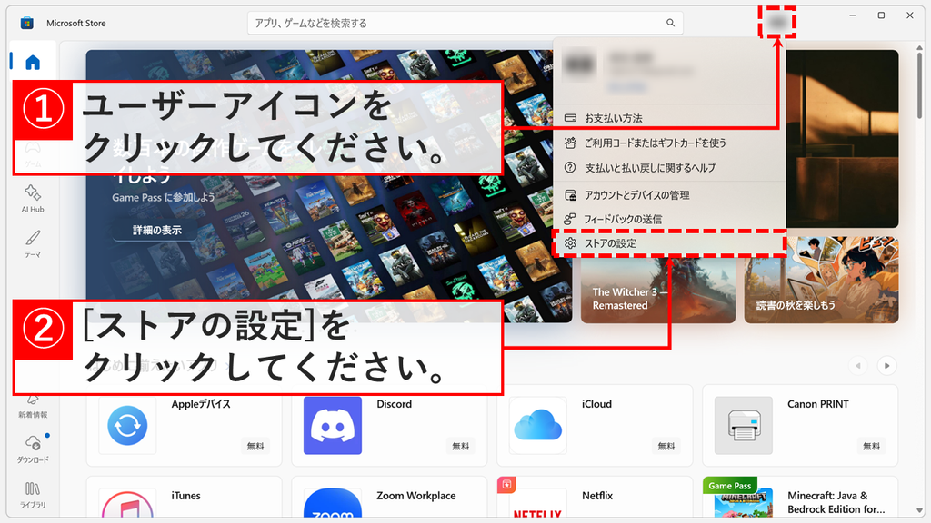Click 無料 button on Discord card
This screenshot has width=931, height=523.
coord(461,446)
